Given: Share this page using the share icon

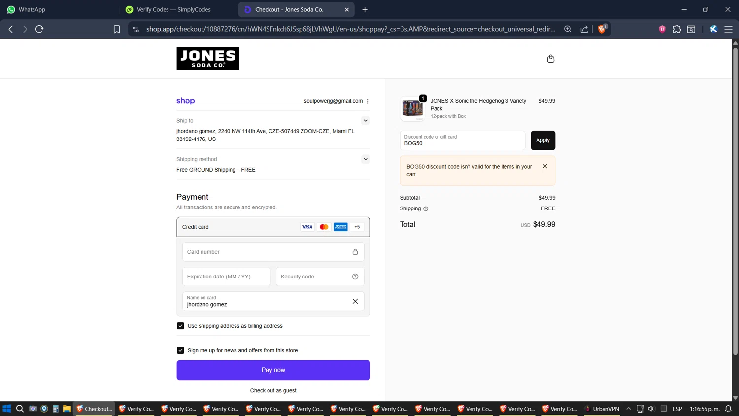Looking at the screenshot, I should [x=584, y=29].
